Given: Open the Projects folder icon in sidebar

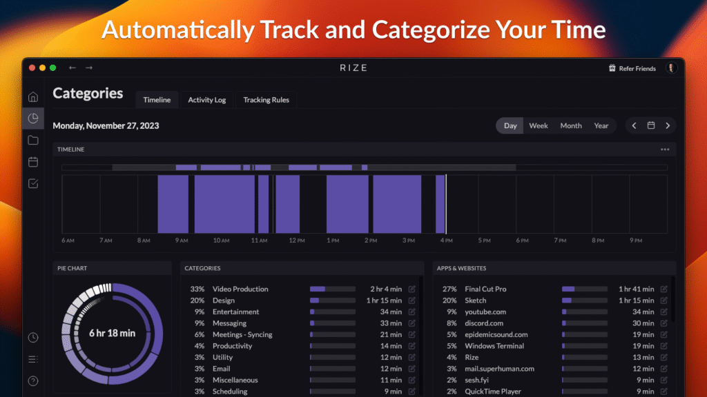Looking at the screenshot, I should [x=33, y=140].
